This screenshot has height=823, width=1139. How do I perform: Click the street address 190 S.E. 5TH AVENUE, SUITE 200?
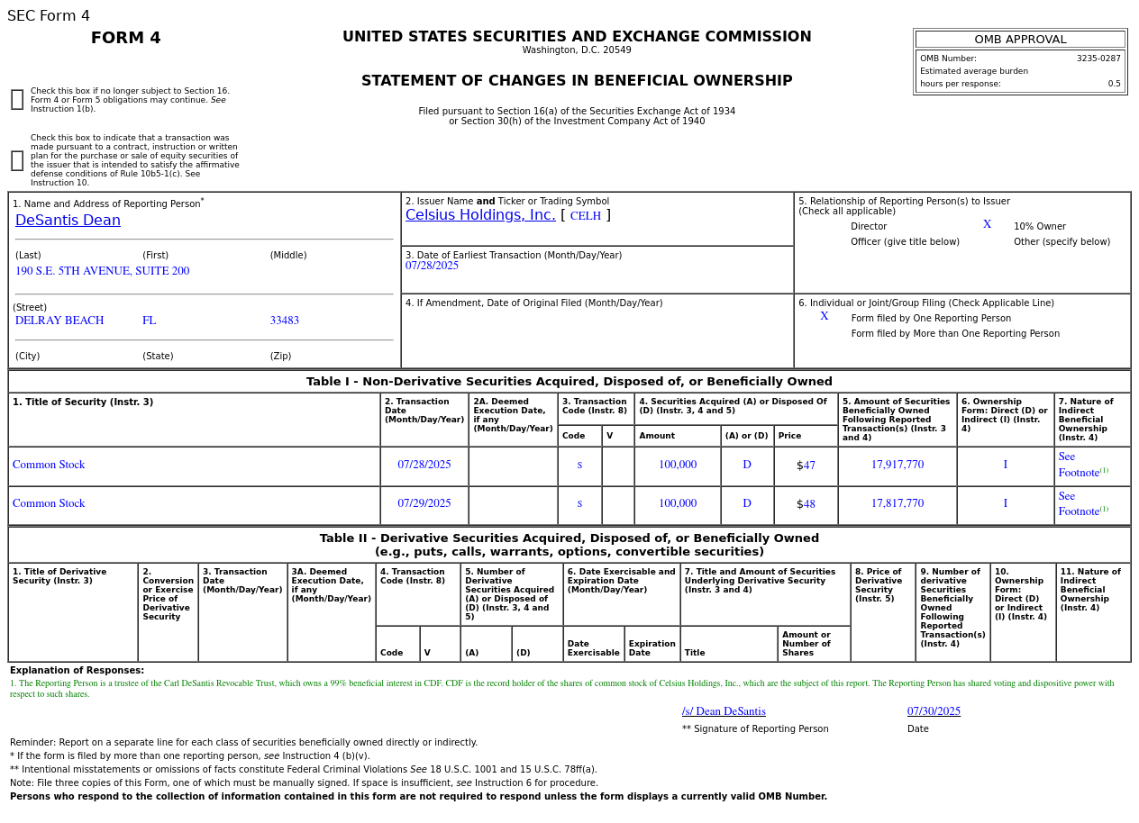click(103, 271)
